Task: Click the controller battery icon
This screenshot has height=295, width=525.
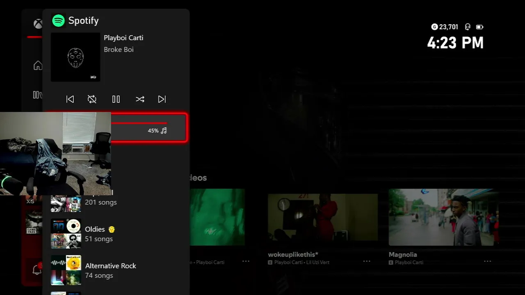Action: [x=479, y=27]
